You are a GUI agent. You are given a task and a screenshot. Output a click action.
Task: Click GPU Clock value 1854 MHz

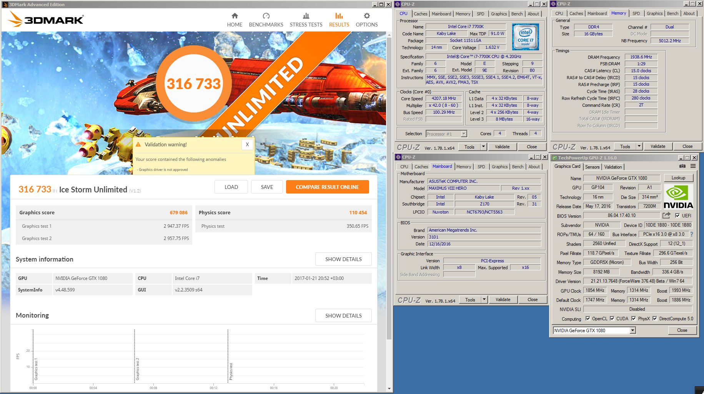pos(595,290)
